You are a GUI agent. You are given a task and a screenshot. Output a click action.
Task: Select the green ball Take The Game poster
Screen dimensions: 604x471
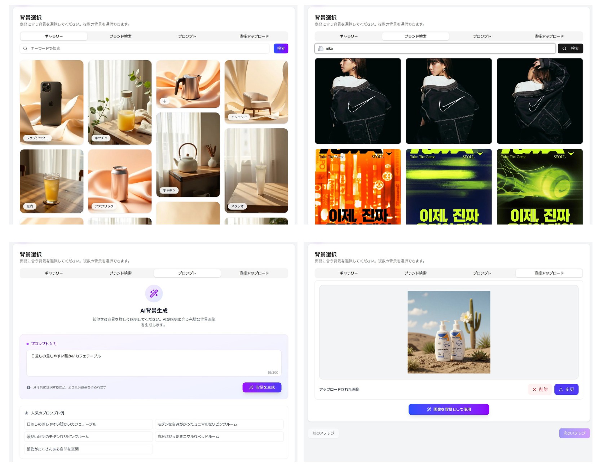pyautogui.click(x=540, y=187)
